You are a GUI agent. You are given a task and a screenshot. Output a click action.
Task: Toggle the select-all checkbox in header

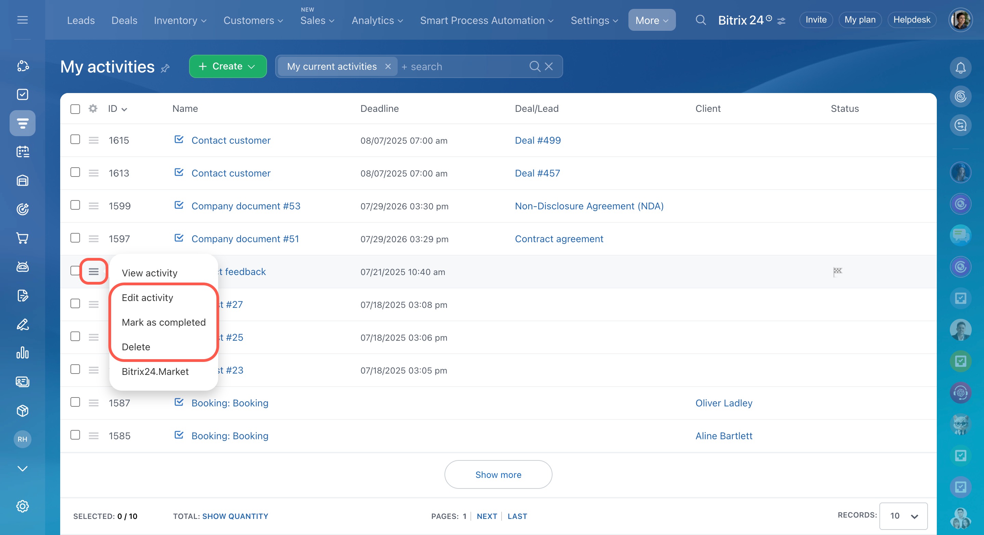point(75,109)
